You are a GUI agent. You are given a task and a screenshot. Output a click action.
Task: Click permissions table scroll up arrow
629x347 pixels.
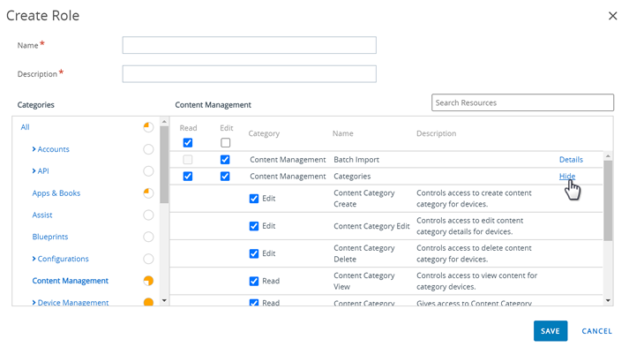tap(608, 155)
